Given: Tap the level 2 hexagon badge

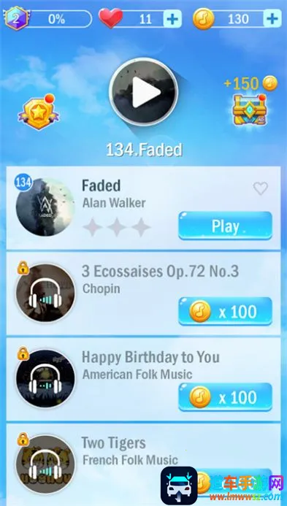Looking at the screenshot, I should pos(16,18).
